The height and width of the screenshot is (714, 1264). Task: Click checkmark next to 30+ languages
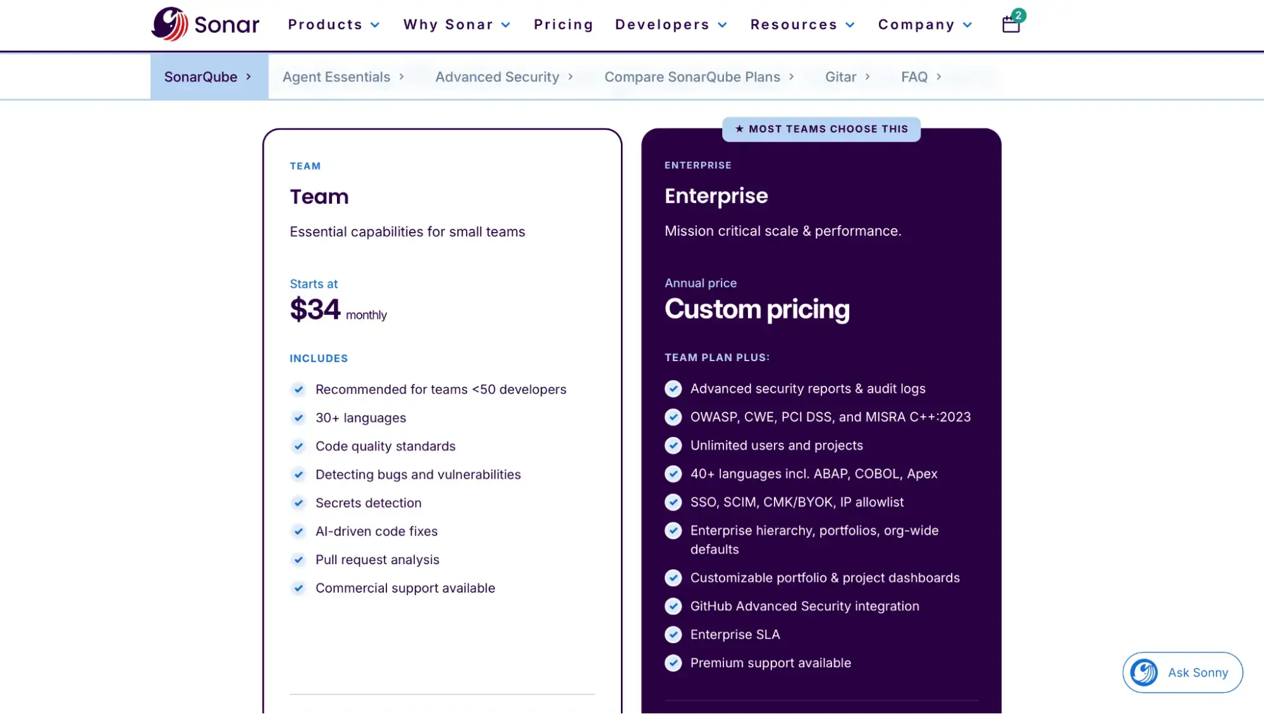coord(298,418)
